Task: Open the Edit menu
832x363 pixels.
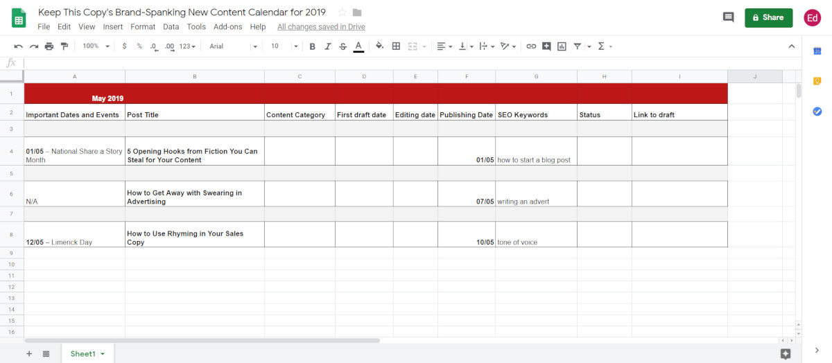Action: pyautogui.click(x=64, y=27)
